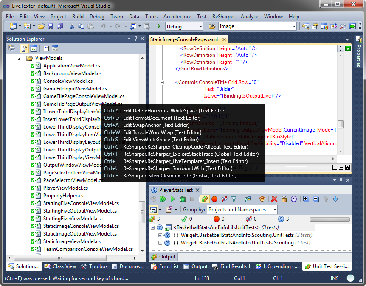Click the padlock lock session icon
This screenshot has width=366, height=286.
coord(284,199)
